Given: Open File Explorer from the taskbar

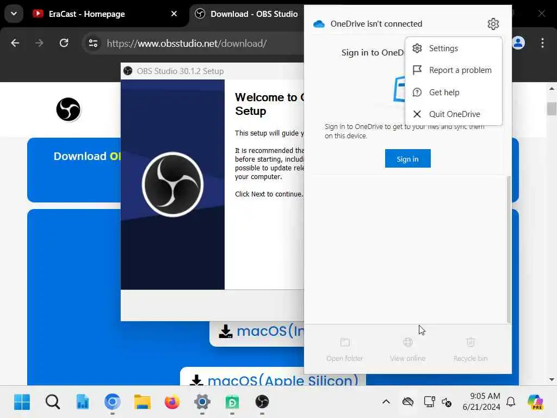Looking at the screenshot, I should point(143,402).
